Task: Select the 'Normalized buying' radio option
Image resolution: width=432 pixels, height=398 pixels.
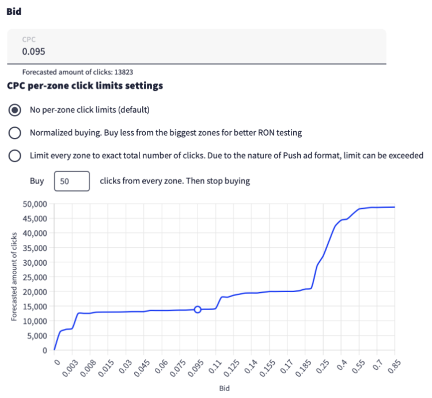Action: 16,133
